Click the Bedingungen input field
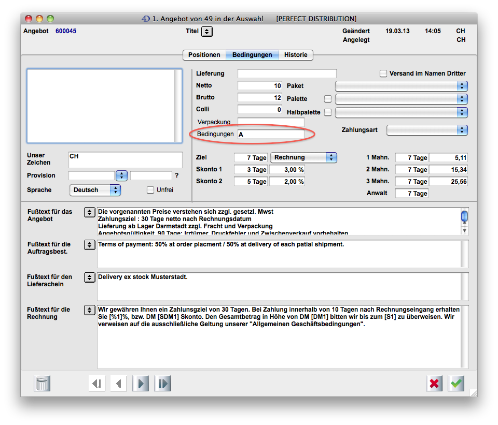Image resolution: width=498 pixels, height=425 pixels. [x=271, y=135]
